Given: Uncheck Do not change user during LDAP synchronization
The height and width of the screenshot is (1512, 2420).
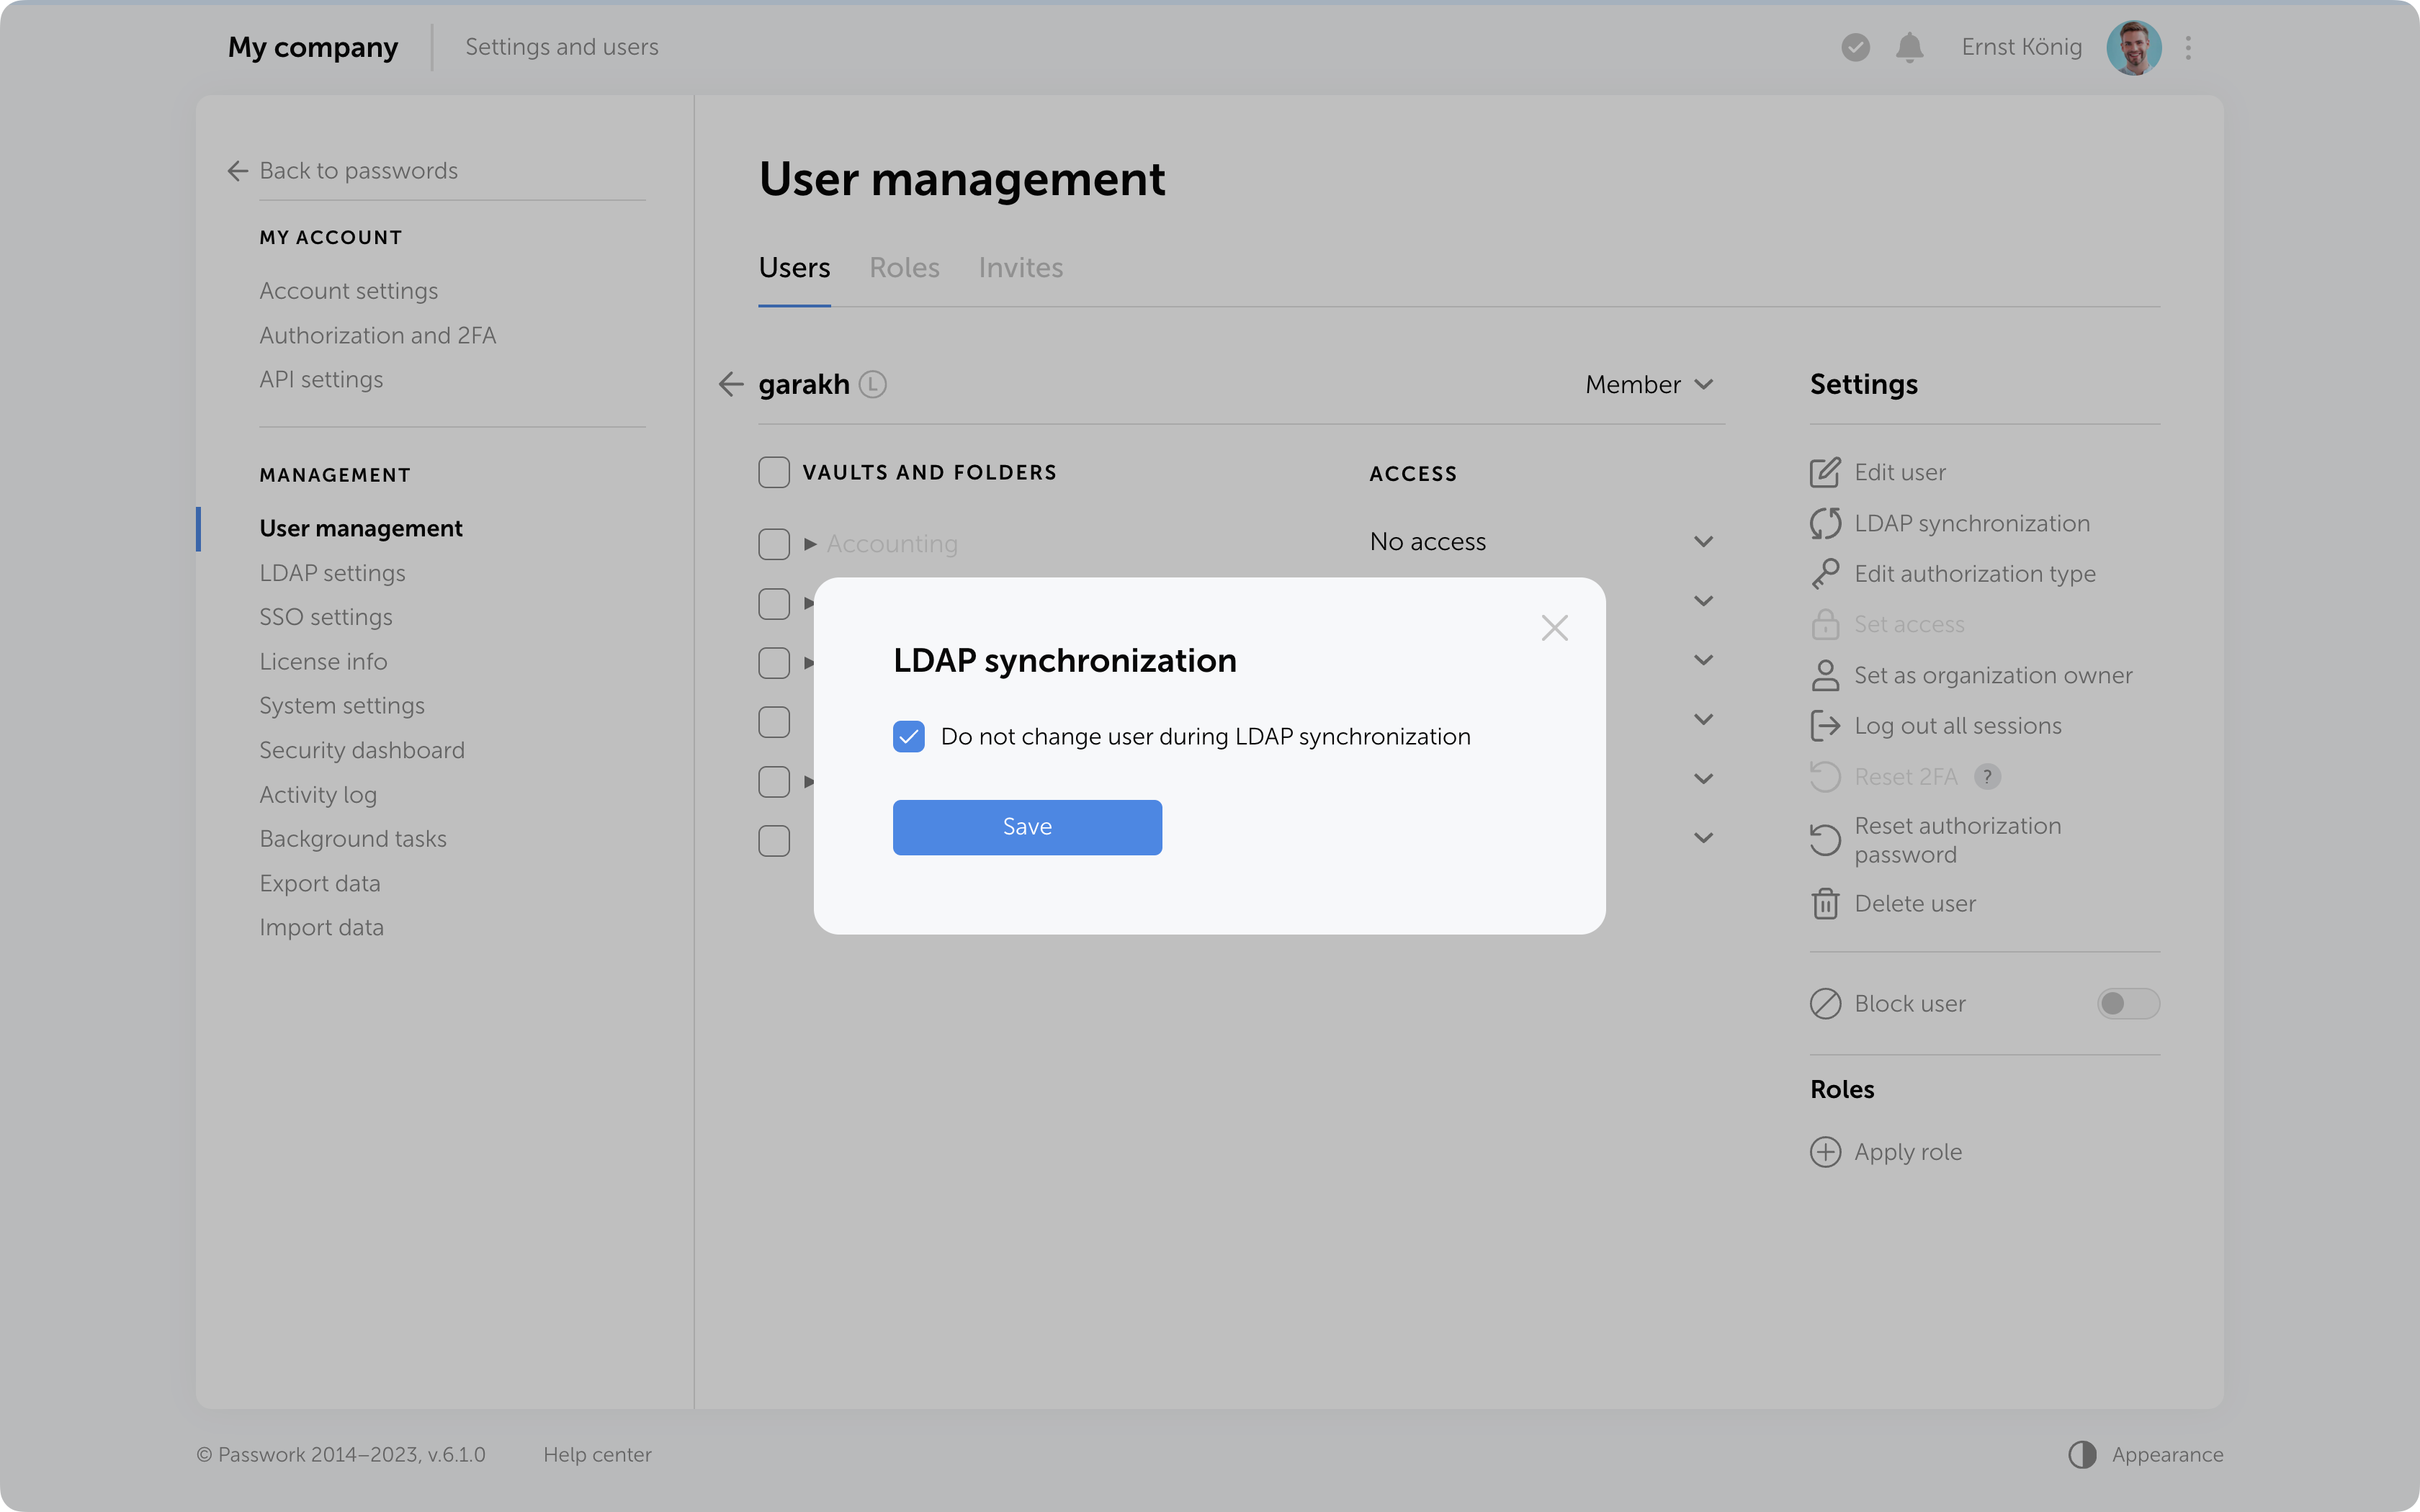Looking at the screenshot, I should pyautogui.click(x=909, y=736).
